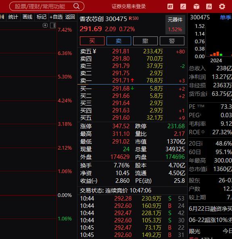Click trade row 10:45 at 292.47

click(x=132, y=228)
